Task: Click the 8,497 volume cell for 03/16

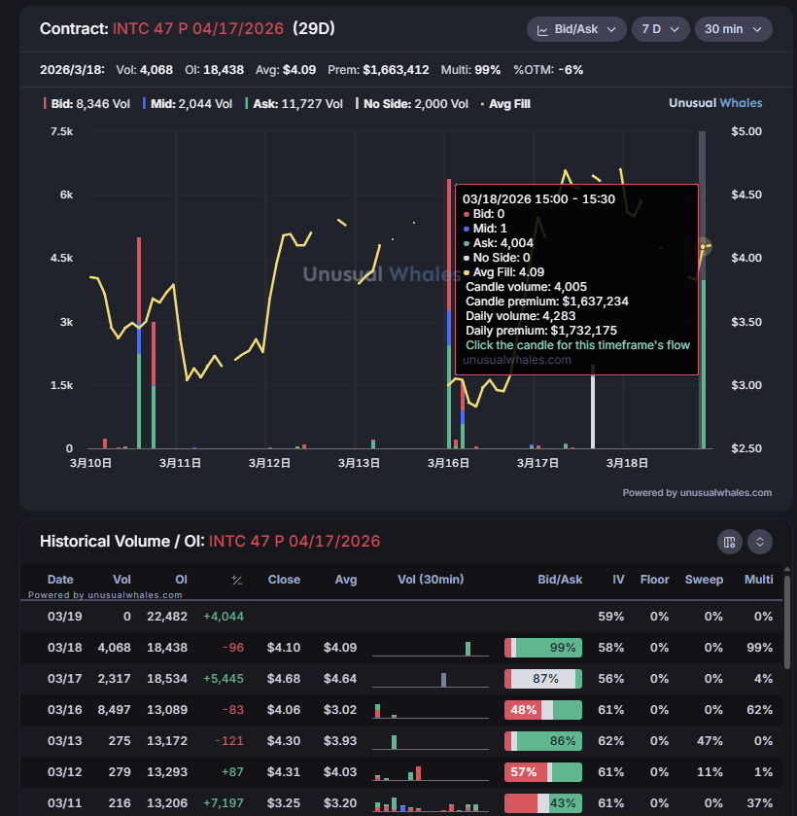Action: click(114, 710)
